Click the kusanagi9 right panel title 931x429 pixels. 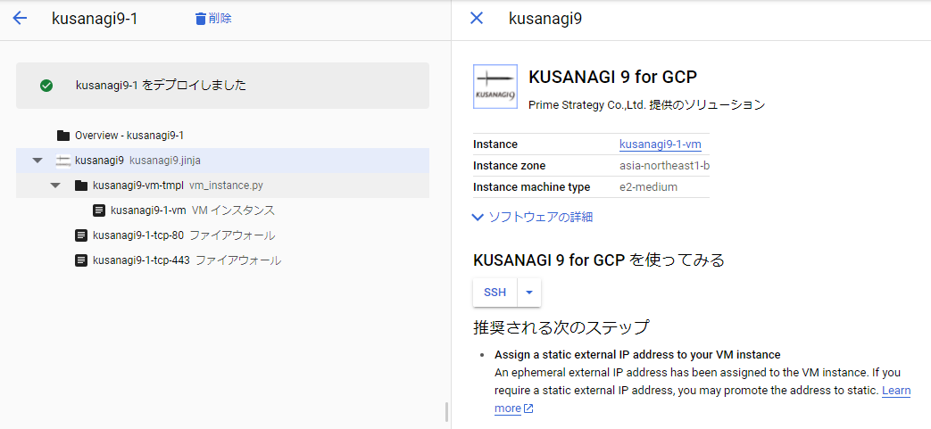click(x=545, y=19)
